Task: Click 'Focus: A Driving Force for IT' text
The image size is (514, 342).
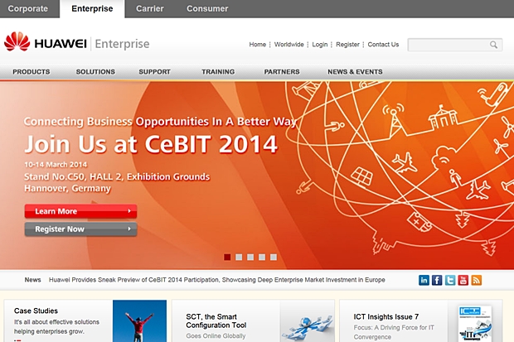Action: (x=394, y=328)
